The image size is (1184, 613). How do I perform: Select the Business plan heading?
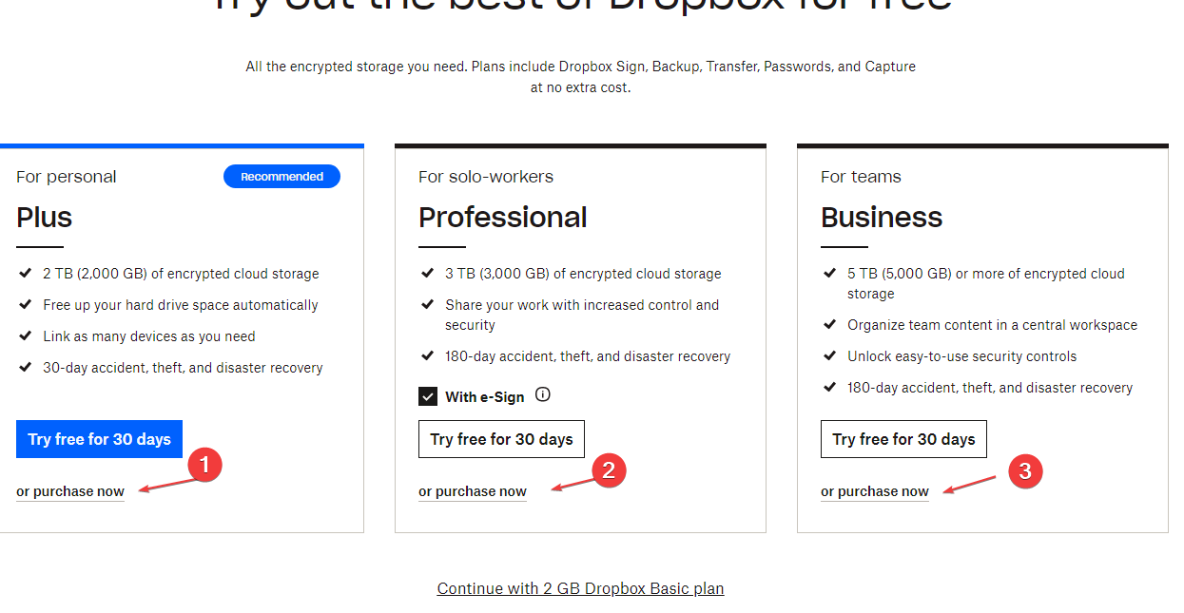click(882, 217)
